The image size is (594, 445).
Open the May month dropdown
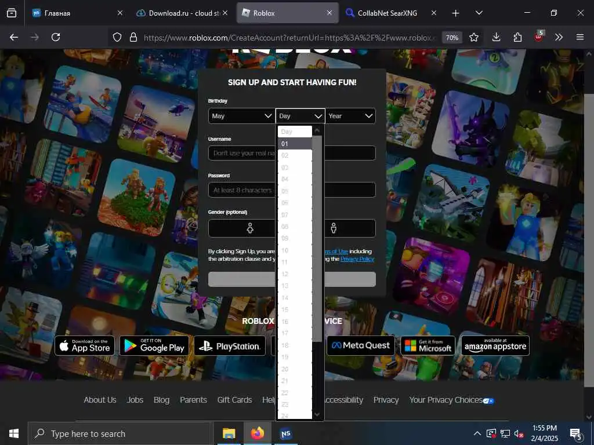click(x=242, y=116)
